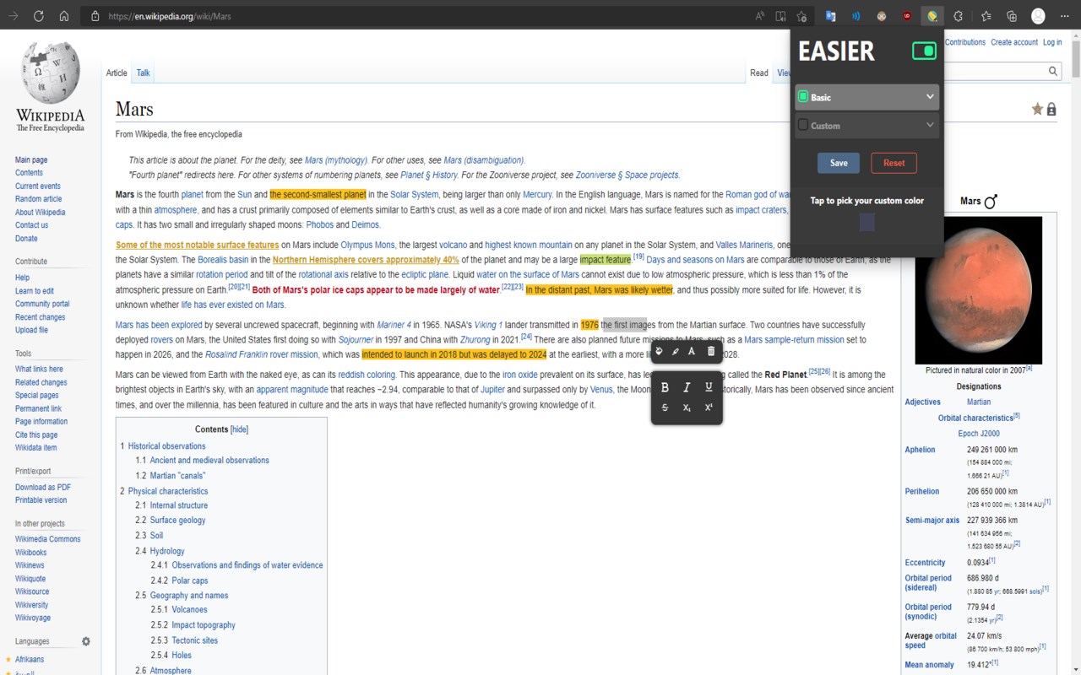
Task: Open browser Favorites list
Action: 986,16
